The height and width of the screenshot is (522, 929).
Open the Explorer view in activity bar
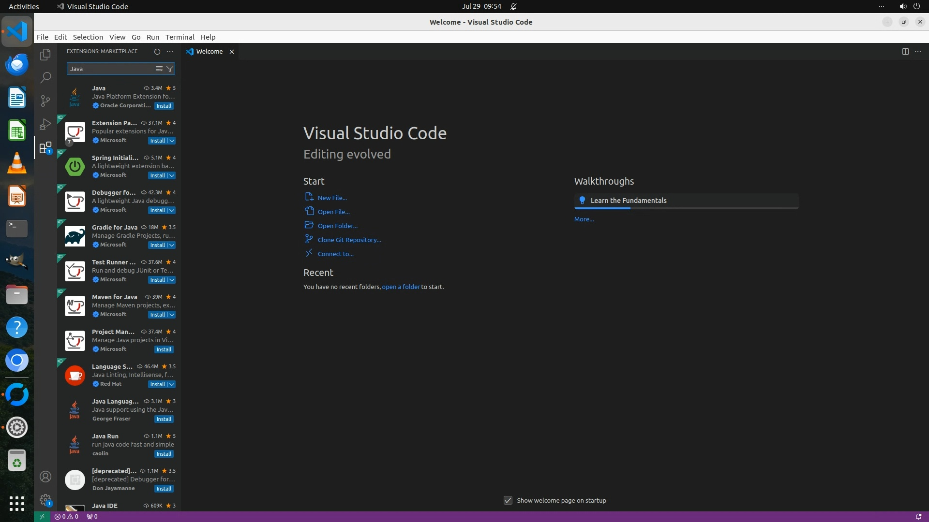pos(45,55)
